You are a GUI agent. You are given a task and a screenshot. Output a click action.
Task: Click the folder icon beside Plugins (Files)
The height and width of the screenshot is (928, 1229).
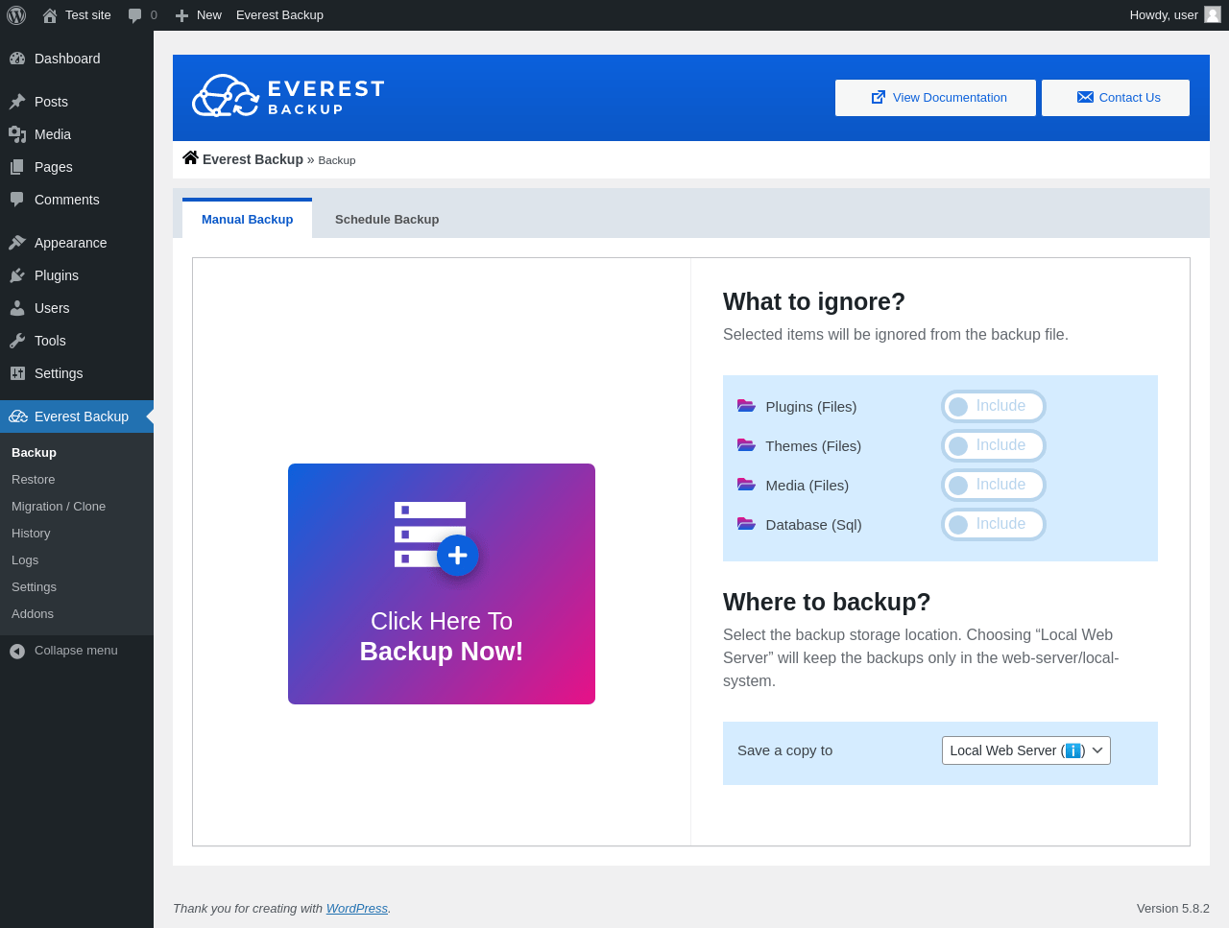click(746, 406)
